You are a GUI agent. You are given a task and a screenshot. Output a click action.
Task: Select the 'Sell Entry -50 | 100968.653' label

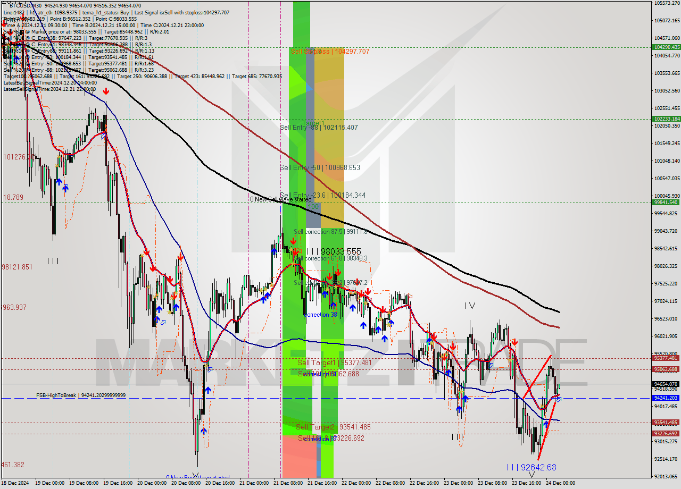(320, 167)
